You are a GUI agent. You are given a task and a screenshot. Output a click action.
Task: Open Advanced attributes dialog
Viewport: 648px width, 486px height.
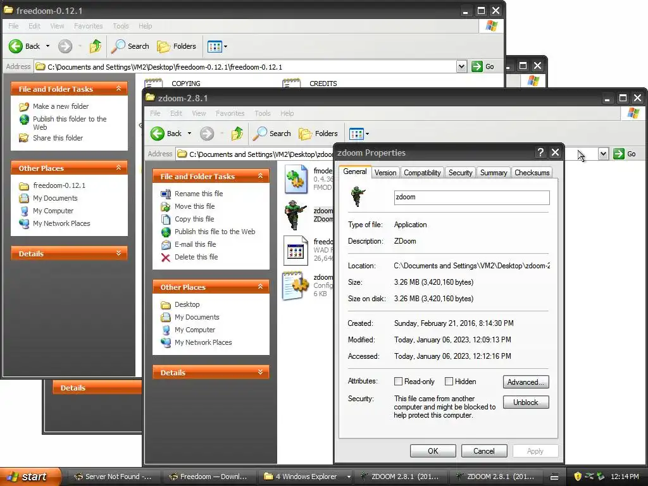tap(526, 382)
